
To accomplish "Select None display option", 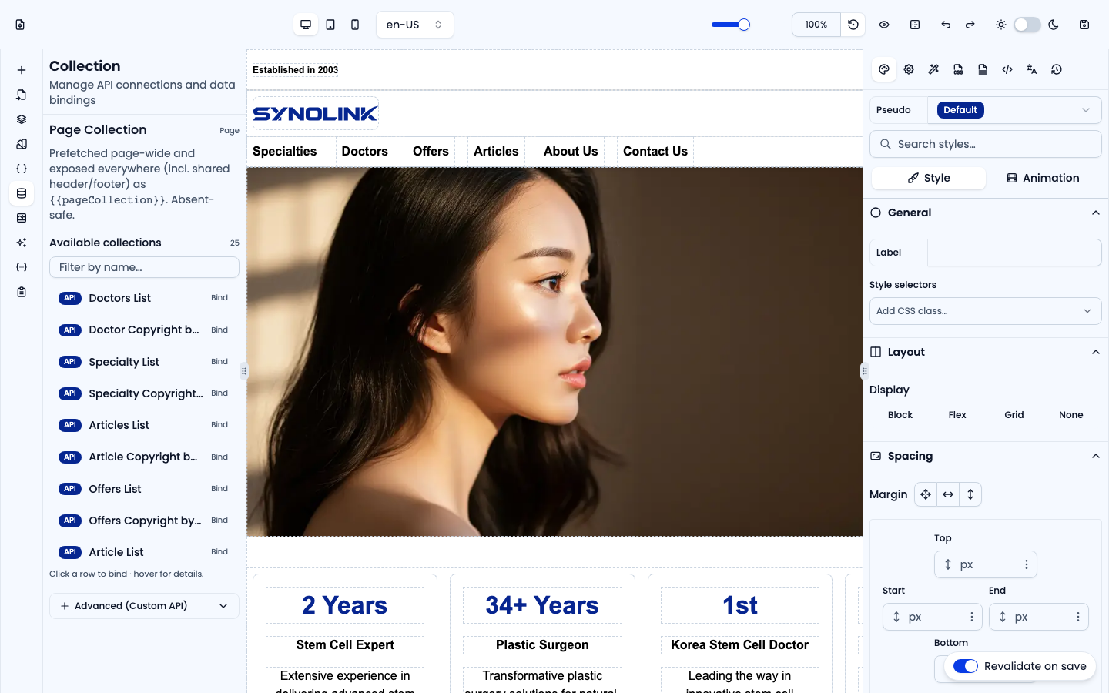I will 1071,415.
